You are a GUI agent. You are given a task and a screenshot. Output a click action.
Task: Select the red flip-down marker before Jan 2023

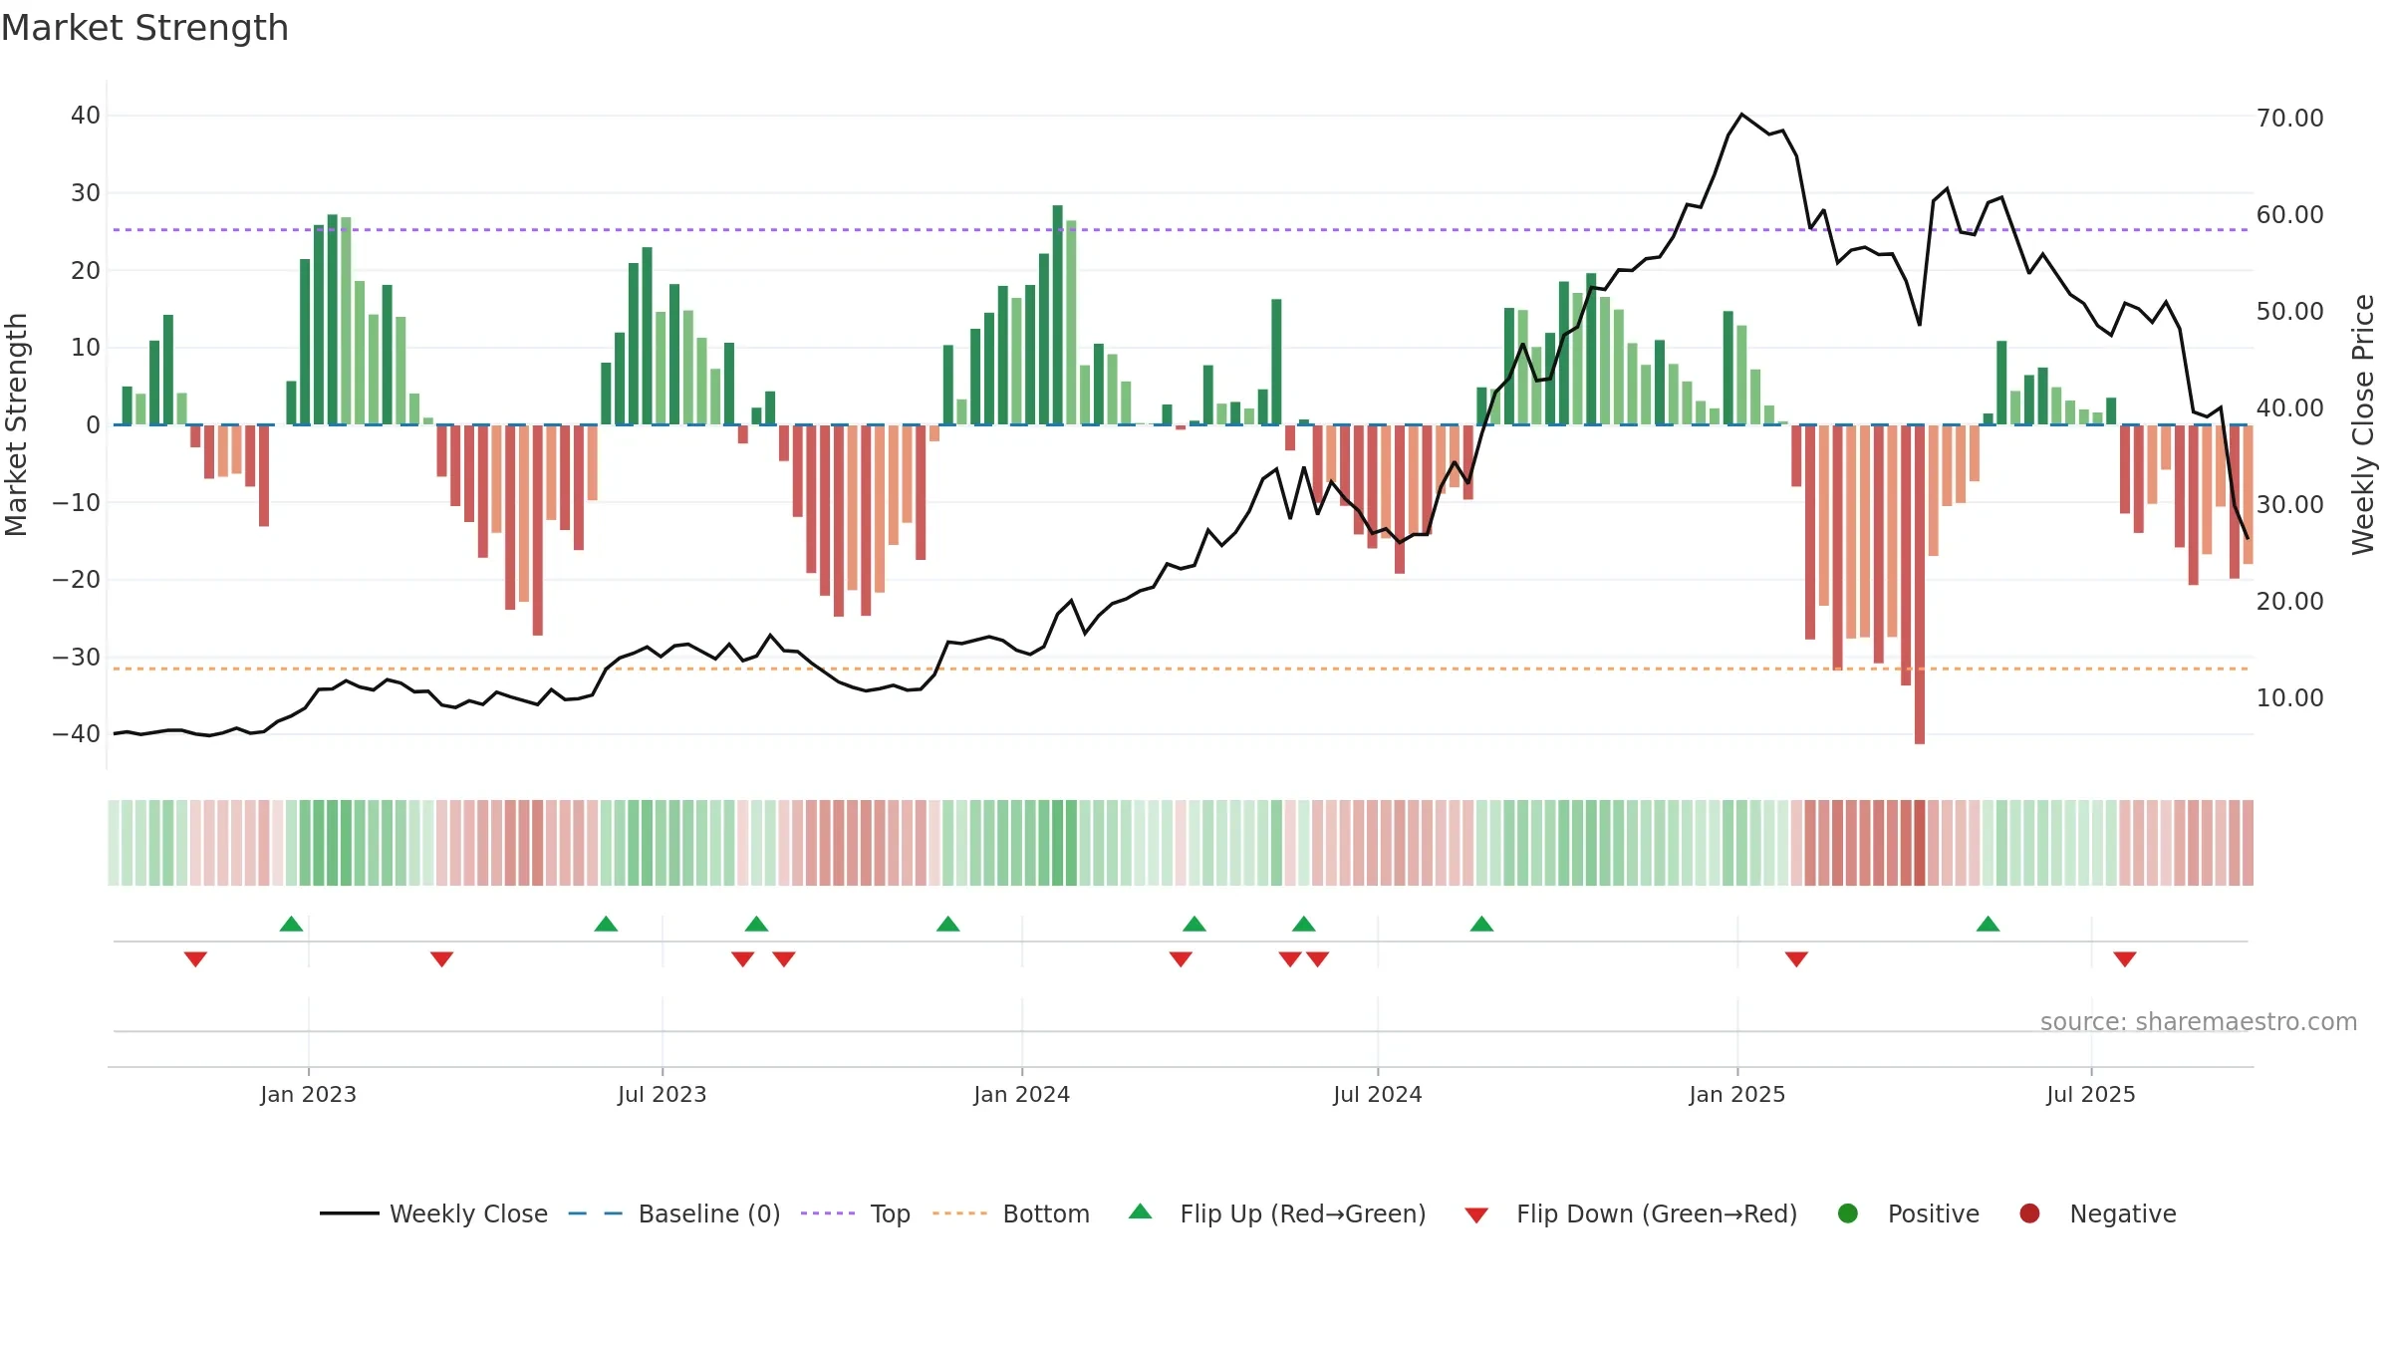(195, 959)
